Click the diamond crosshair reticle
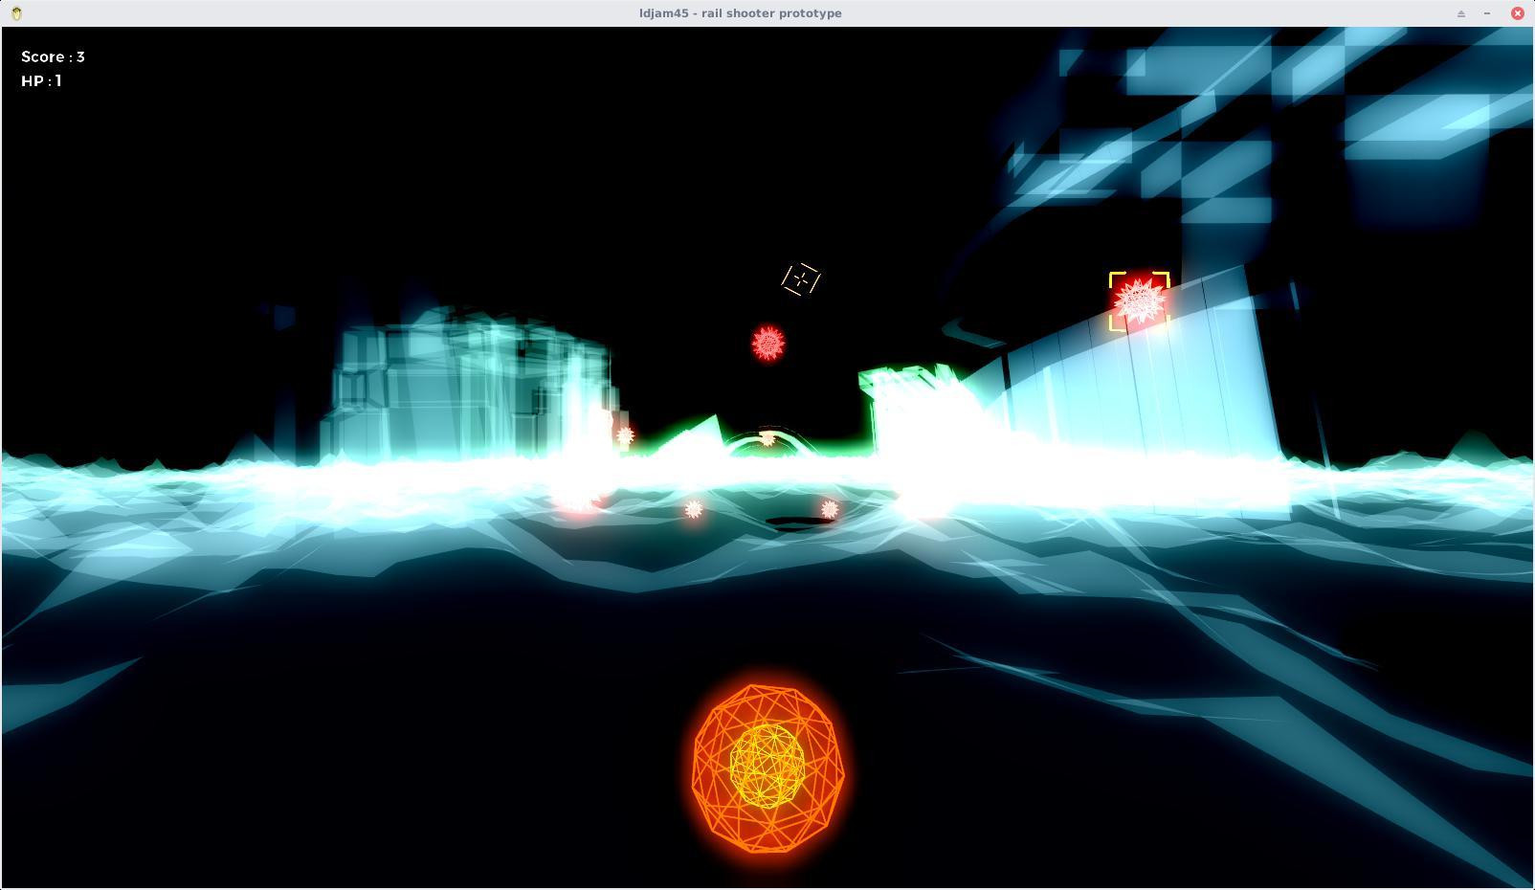The height and width of the screenshot is (890, 1535). 801,279
